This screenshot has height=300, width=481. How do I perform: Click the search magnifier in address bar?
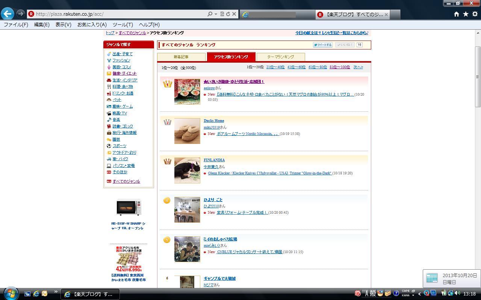(x=210, y=14)
